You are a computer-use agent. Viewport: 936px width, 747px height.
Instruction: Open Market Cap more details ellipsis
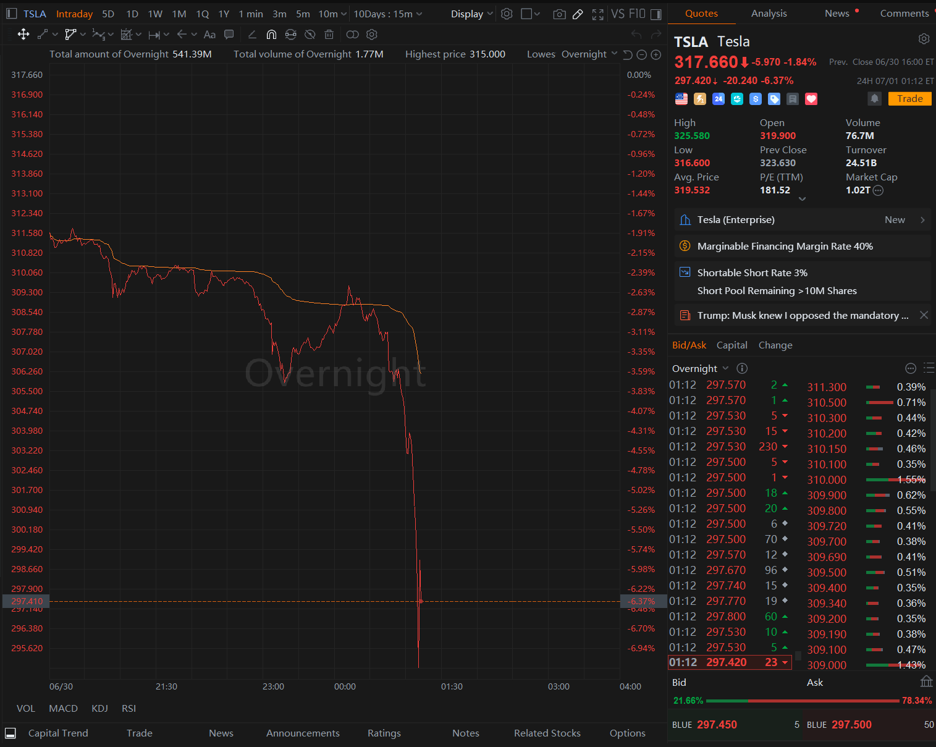[878, 190]
